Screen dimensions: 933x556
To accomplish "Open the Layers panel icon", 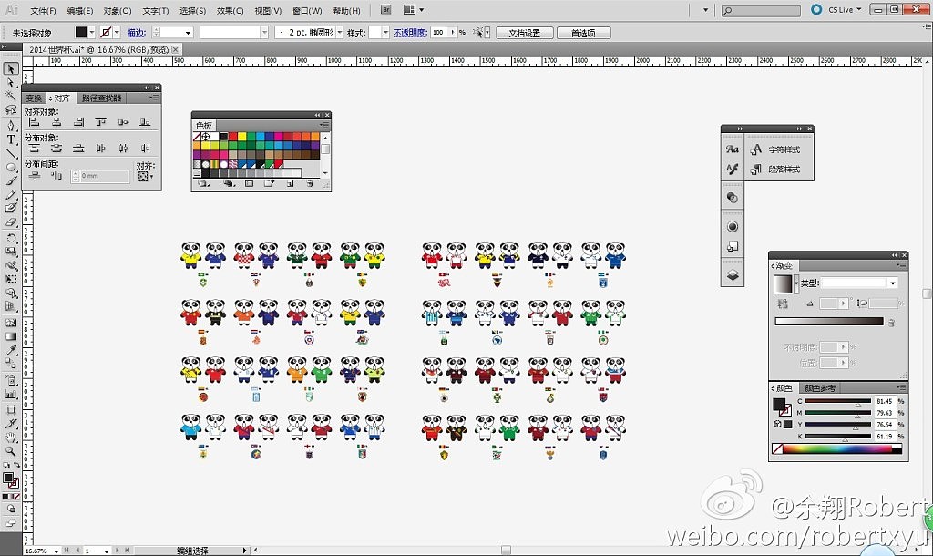I will 733,274.
